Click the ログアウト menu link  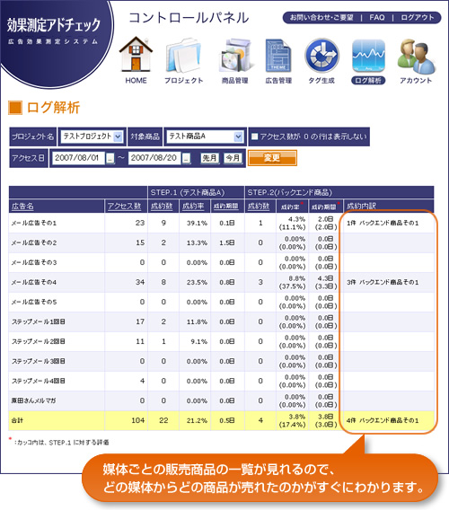tap(418, 18)
